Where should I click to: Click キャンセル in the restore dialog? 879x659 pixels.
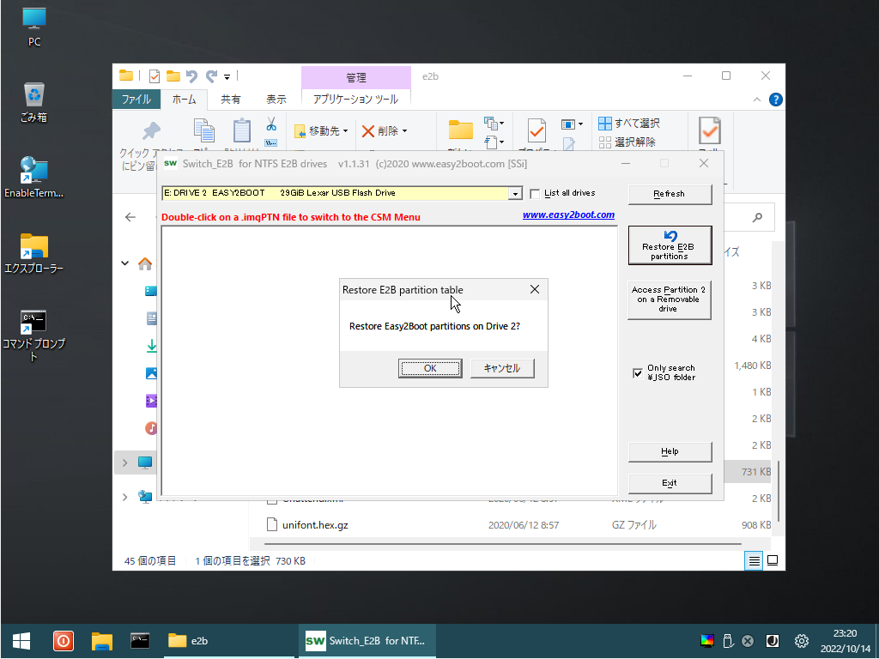pyautogui.click(x=501, y=368)
